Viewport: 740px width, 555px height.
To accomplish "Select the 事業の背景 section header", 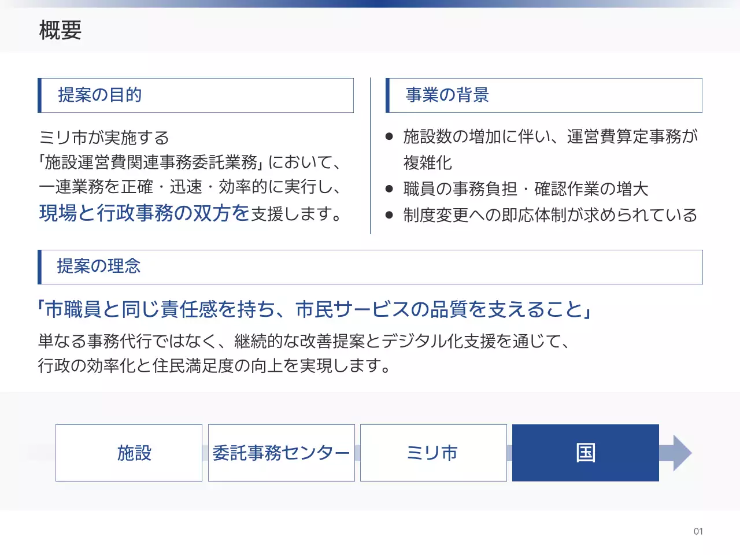I will [x=447, y=95].
